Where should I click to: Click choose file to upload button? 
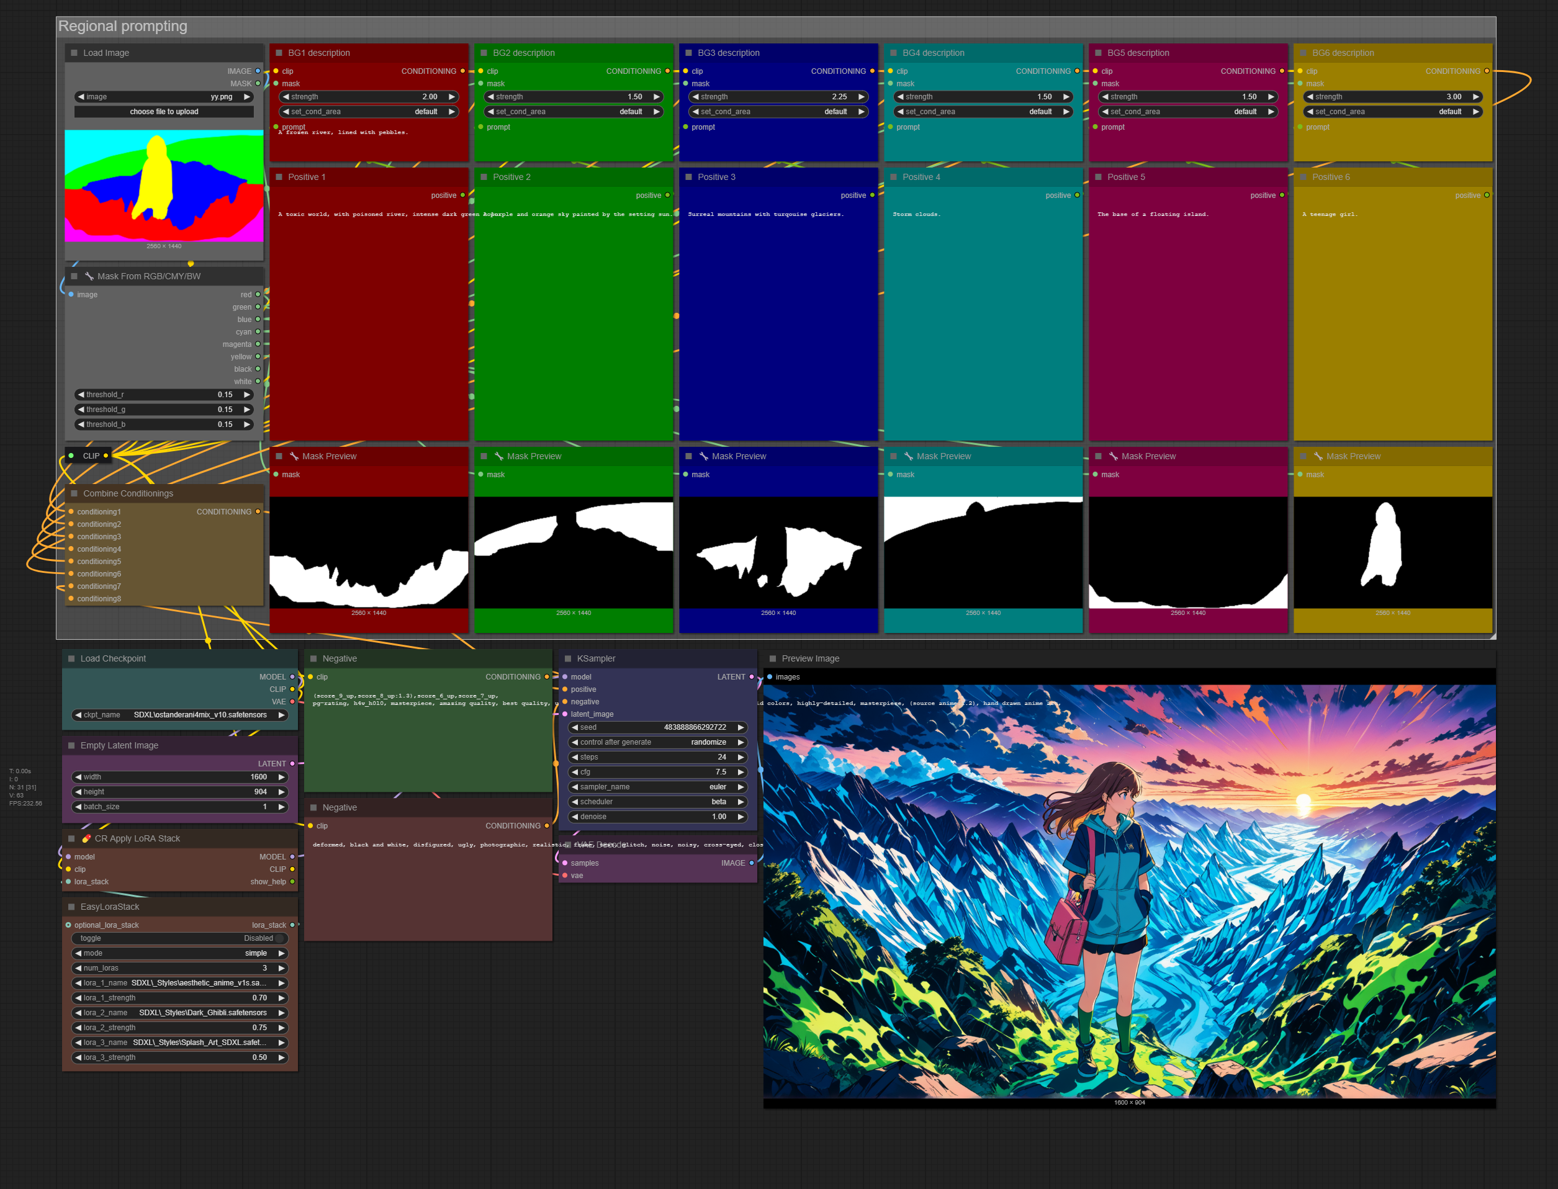click(163, 112)
